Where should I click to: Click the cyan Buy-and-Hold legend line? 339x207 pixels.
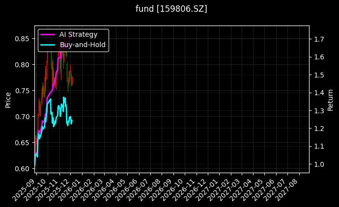(x=48, y=45)
